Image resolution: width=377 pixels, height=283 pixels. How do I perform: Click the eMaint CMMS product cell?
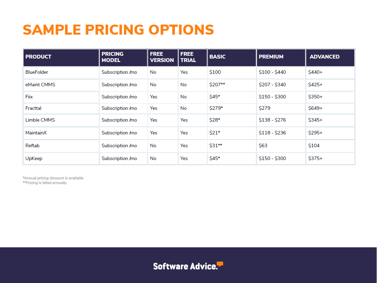[61, 85]
